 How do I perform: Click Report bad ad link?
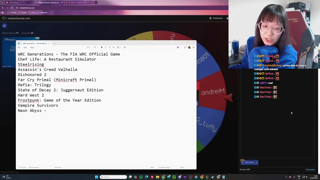pos(10,33)
